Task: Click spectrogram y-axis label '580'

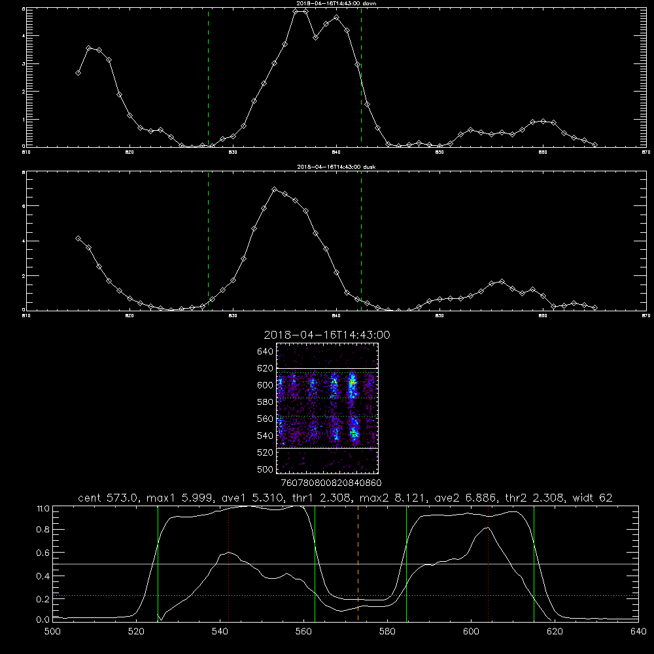Action: (x=266, y=402)
